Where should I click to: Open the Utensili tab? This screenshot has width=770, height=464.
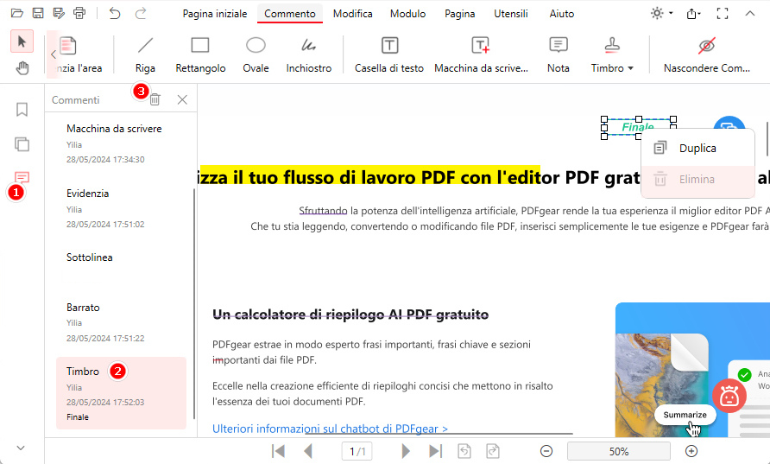511,14
